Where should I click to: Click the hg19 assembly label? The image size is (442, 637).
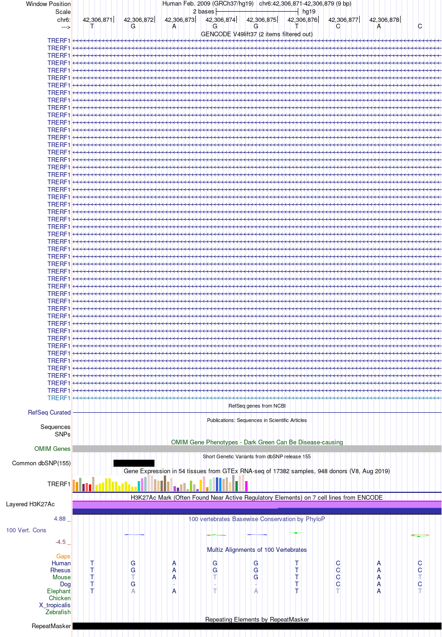309,11
